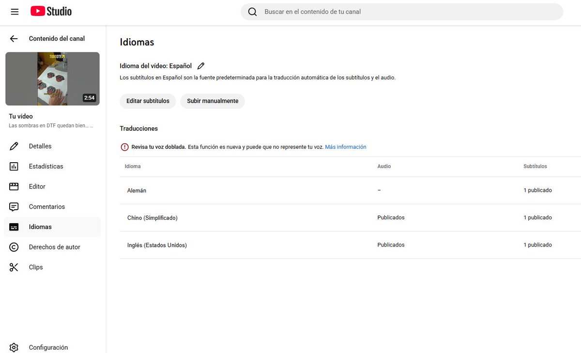Open Estadísticas in the sidebar
This screenshot has width=581, height=353.
52,167
